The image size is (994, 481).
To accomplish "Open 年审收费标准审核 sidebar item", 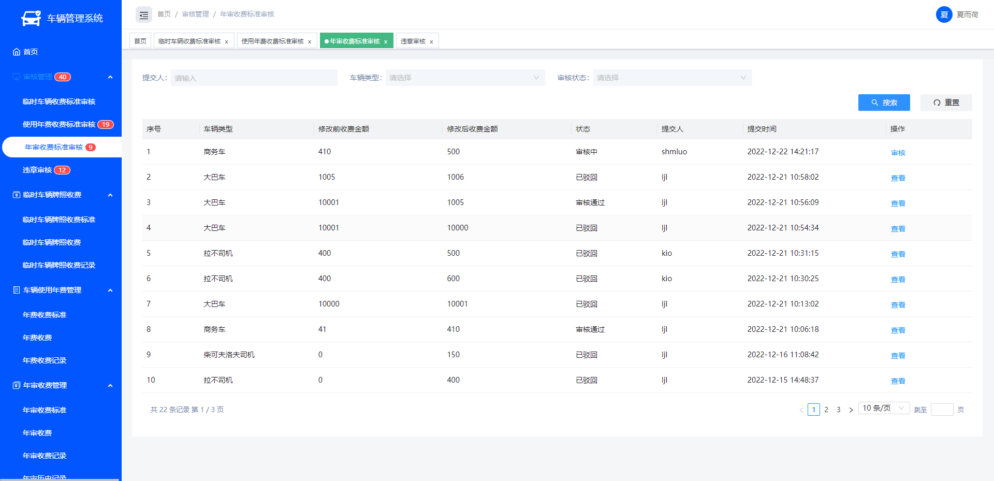I will (62, 147).
